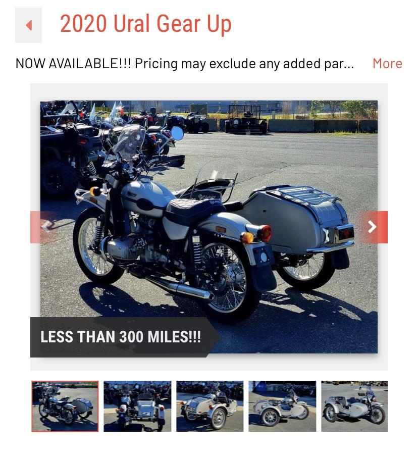Viewport: 418px width, 458px height.
Task: Expand the description via More link
Action: click(x=387, y=64)
